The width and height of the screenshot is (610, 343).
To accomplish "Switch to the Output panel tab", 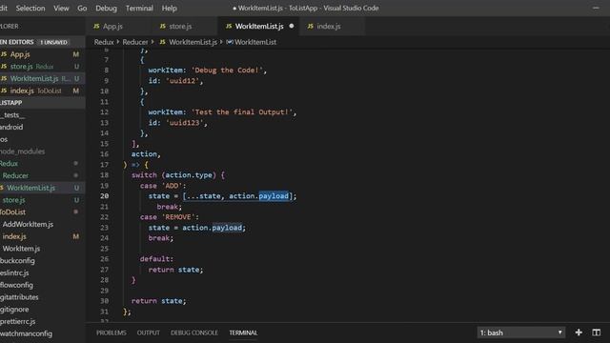I will pos(149,333).
